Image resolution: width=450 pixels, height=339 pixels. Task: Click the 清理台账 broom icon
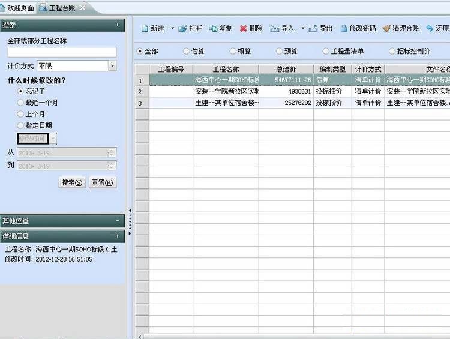pyautogui.click(x=386, y=28)
